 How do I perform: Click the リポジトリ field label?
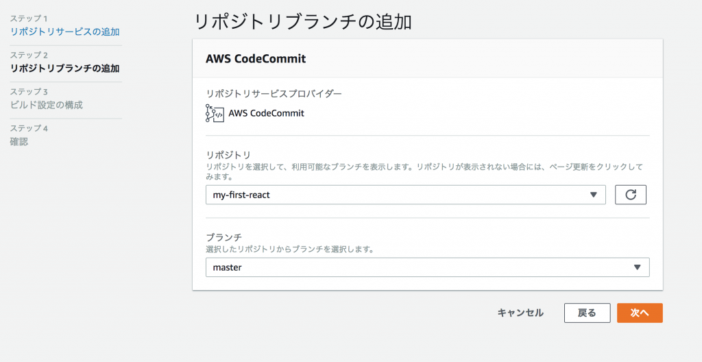(x=228, y=155)
